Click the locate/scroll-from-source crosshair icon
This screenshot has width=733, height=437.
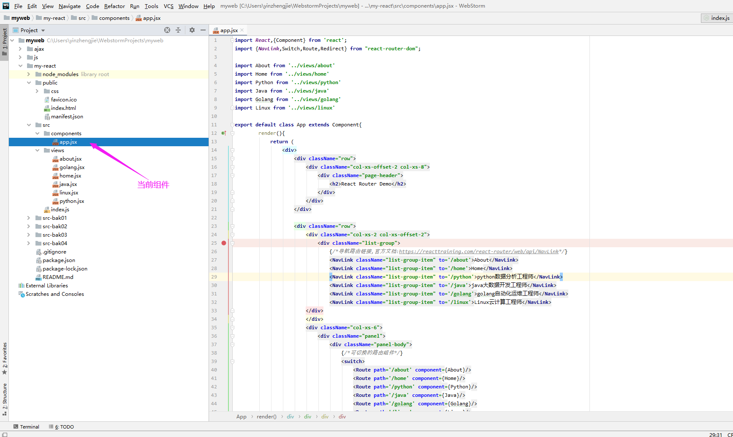[167, 30]
